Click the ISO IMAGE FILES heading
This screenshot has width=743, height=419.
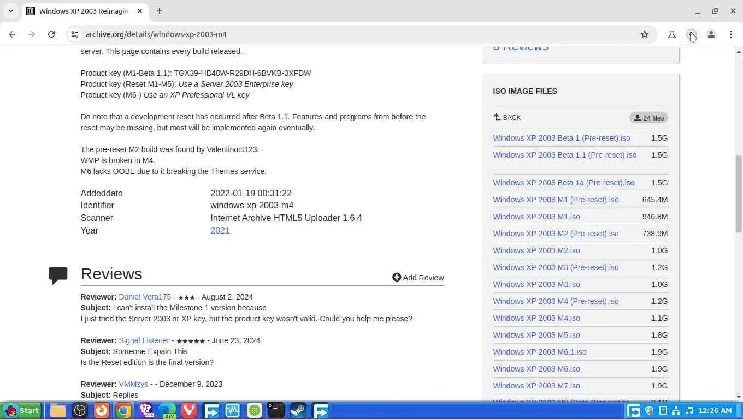pos(525,91)
